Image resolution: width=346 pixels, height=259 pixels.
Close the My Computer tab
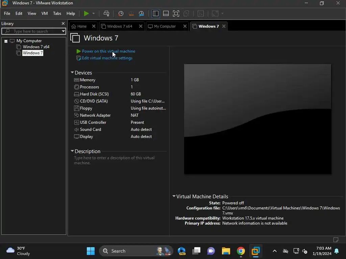tap(185, 26)
